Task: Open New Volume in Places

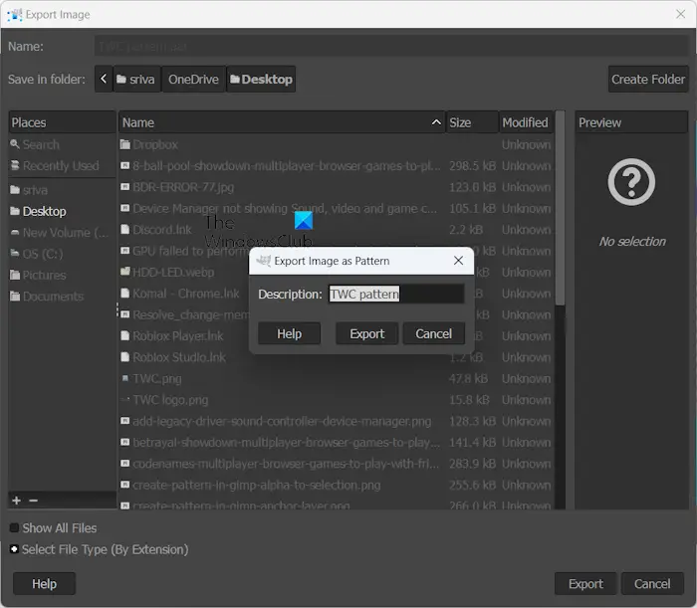Action: pyautogui.click(x=62, y=233)
